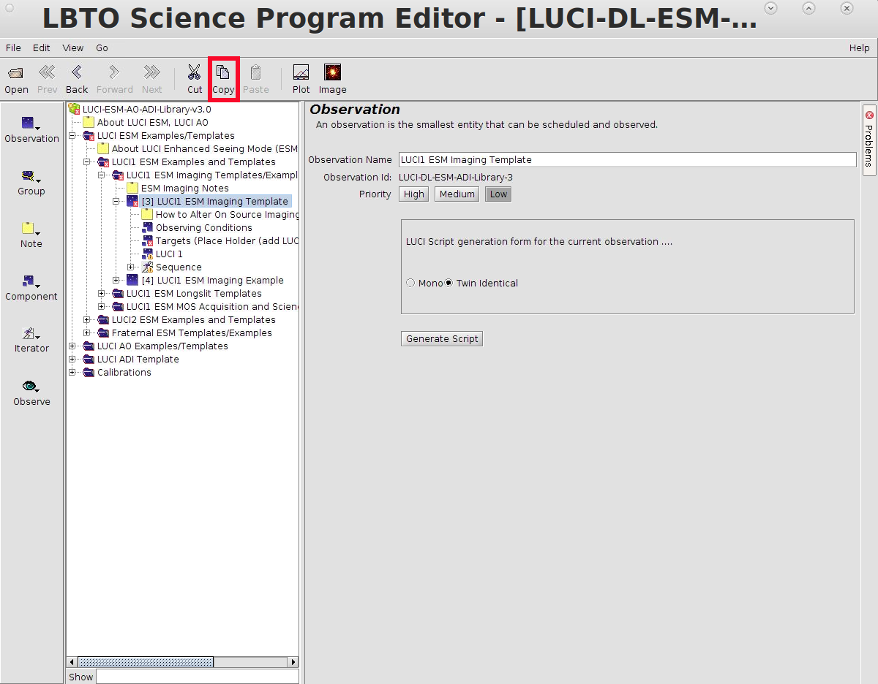The height and width of the screenshot is (684, 878).
Task: Open the Help menu
Action: (860, 47)
